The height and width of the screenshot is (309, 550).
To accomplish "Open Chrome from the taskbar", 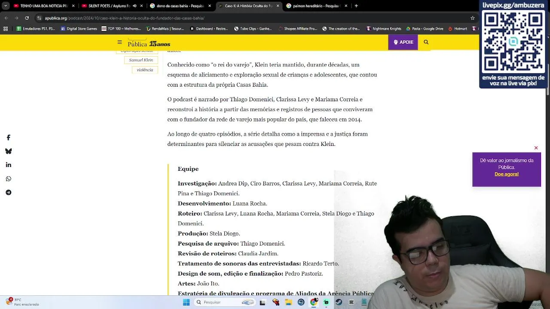I will [x=314, y=302].
